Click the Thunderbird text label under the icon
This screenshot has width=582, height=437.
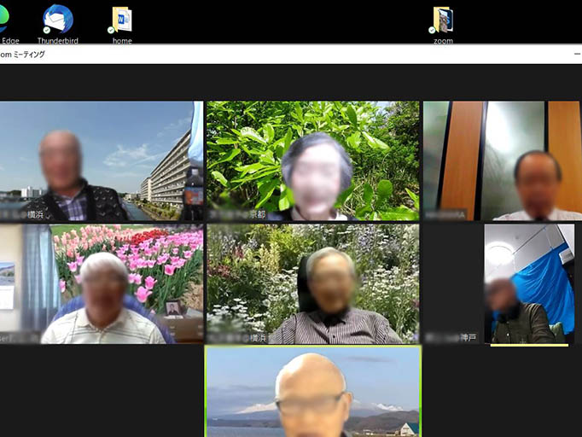[x=57, y=40]
